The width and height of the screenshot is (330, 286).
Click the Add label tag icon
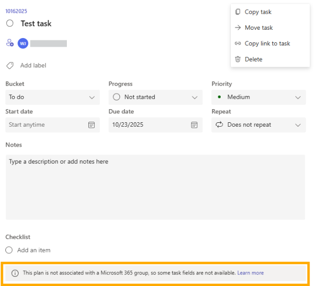pyautogui.click(x=10, y=65)
